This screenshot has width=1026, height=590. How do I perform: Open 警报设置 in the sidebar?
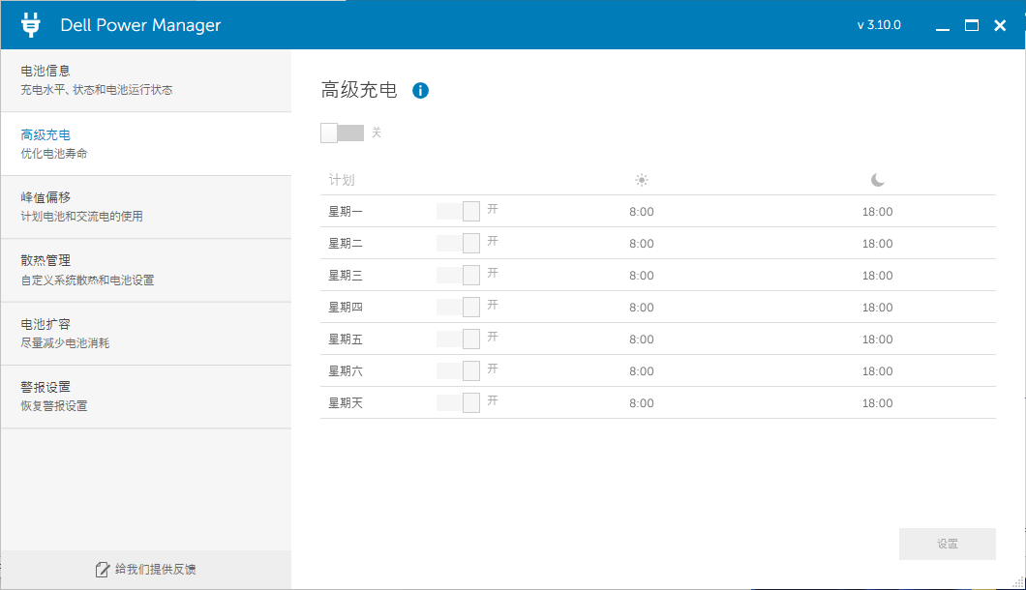pyautogui.click(x=146, y=397)
